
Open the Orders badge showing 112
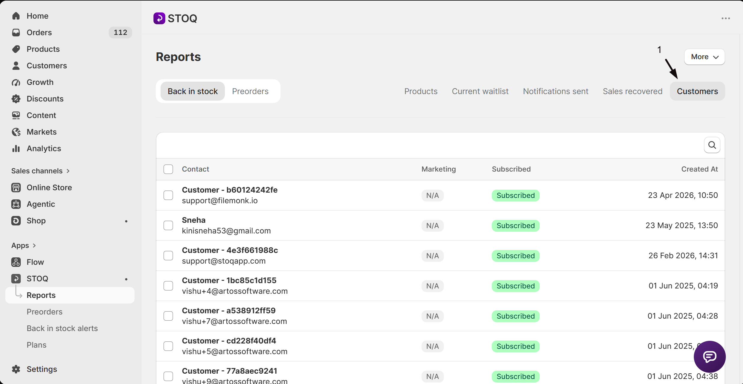click(120, 32)
